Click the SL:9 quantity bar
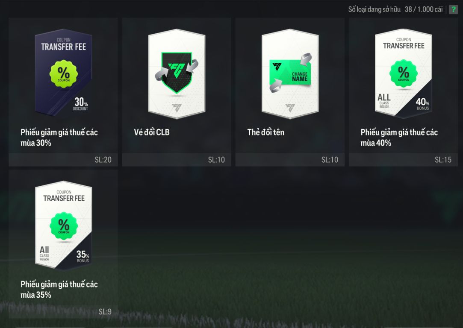Screen dimensions: 463x328 pos(63,311)
